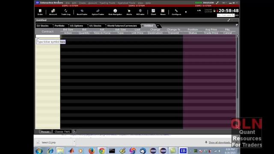Image resolution: width=274 pixels, height=154 pixels.
Task: Open MATLAB from taskbar
Action: [x=71, y=151]
